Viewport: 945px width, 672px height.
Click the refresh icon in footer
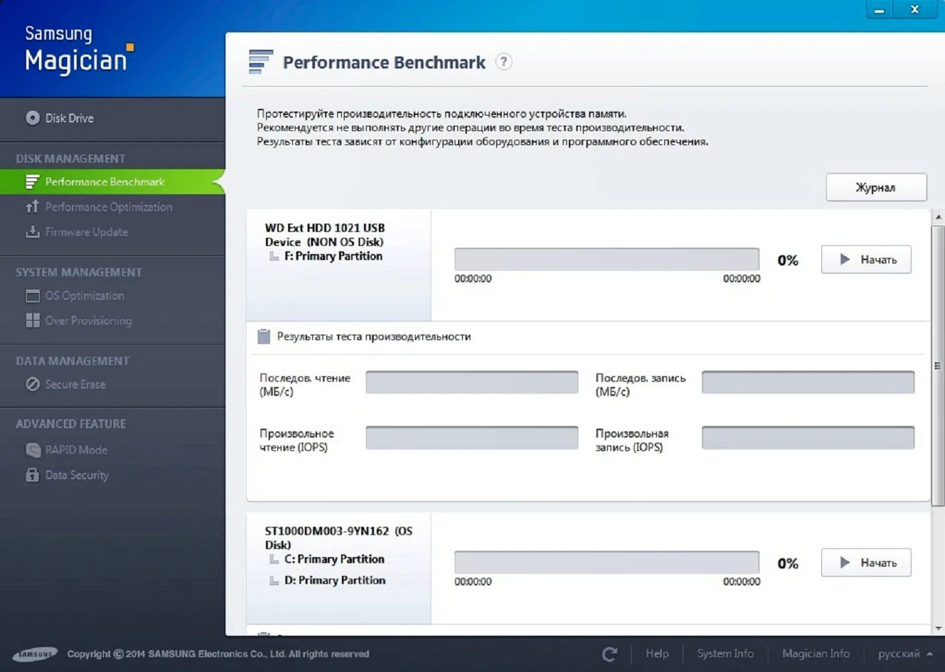tap(609, 654)
